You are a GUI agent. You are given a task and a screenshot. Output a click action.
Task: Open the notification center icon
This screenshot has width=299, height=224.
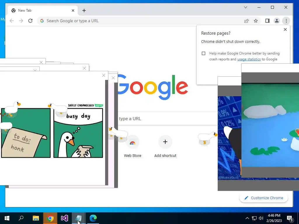[290, 218]
